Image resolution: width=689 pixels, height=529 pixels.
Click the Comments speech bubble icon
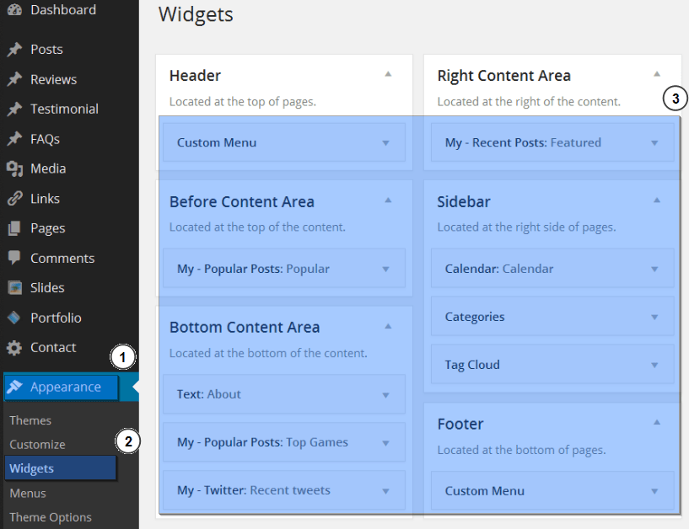pos(14,259)
